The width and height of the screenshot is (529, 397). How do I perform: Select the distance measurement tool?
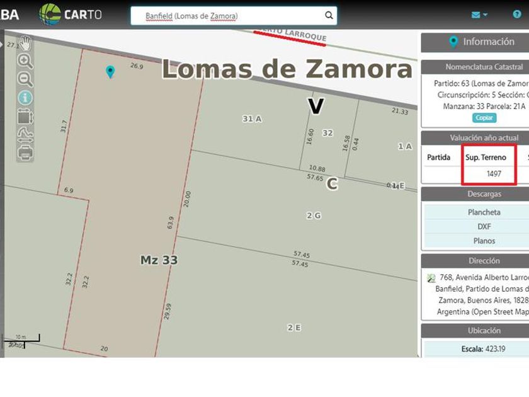[25, 135]
